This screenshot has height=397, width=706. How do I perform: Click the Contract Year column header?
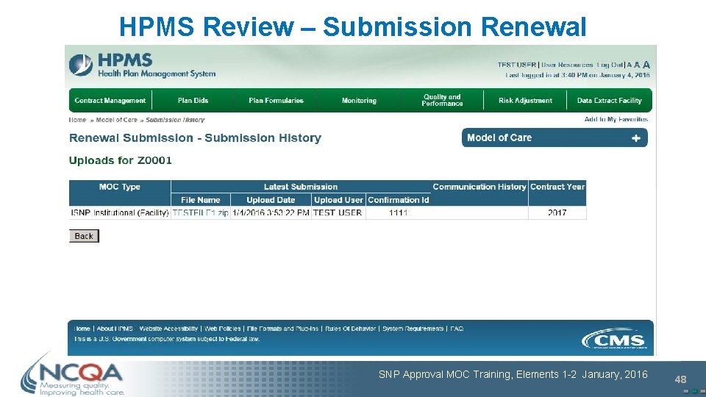(557, 193)
